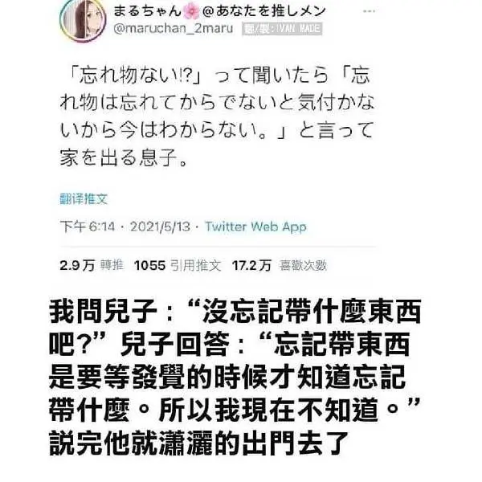The image size is (482, 482).
Task: Open the まるちゃん display name profile link
Action: [x=148, y=11]
